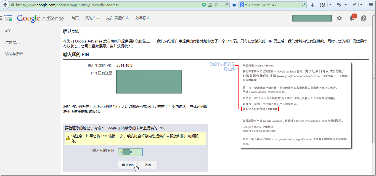Open the 允许/屏蔽广告 tab

[117, 18]
